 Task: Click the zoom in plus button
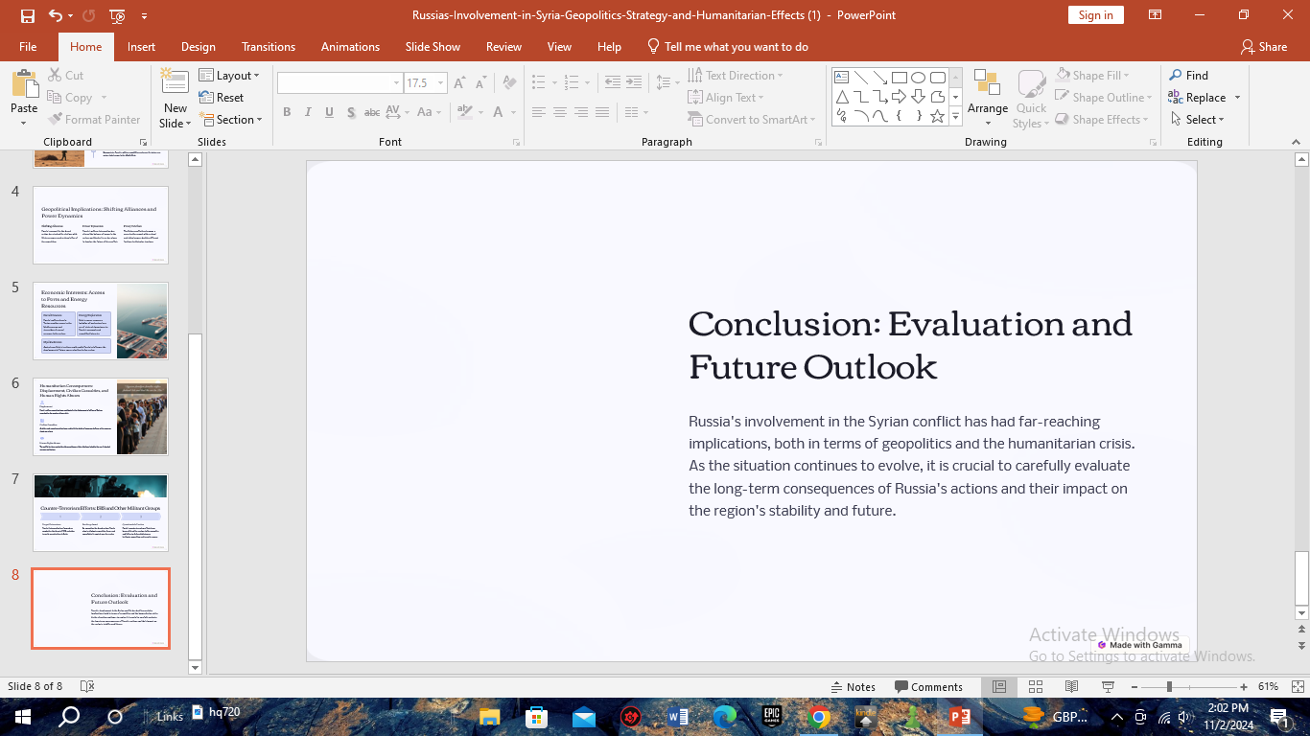tap(1244, 687)
